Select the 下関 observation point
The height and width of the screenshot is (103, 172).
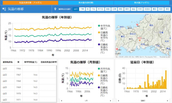coord(82,9)
